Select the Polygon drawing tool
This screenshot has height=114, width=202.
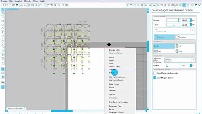(x=3, y=51)
